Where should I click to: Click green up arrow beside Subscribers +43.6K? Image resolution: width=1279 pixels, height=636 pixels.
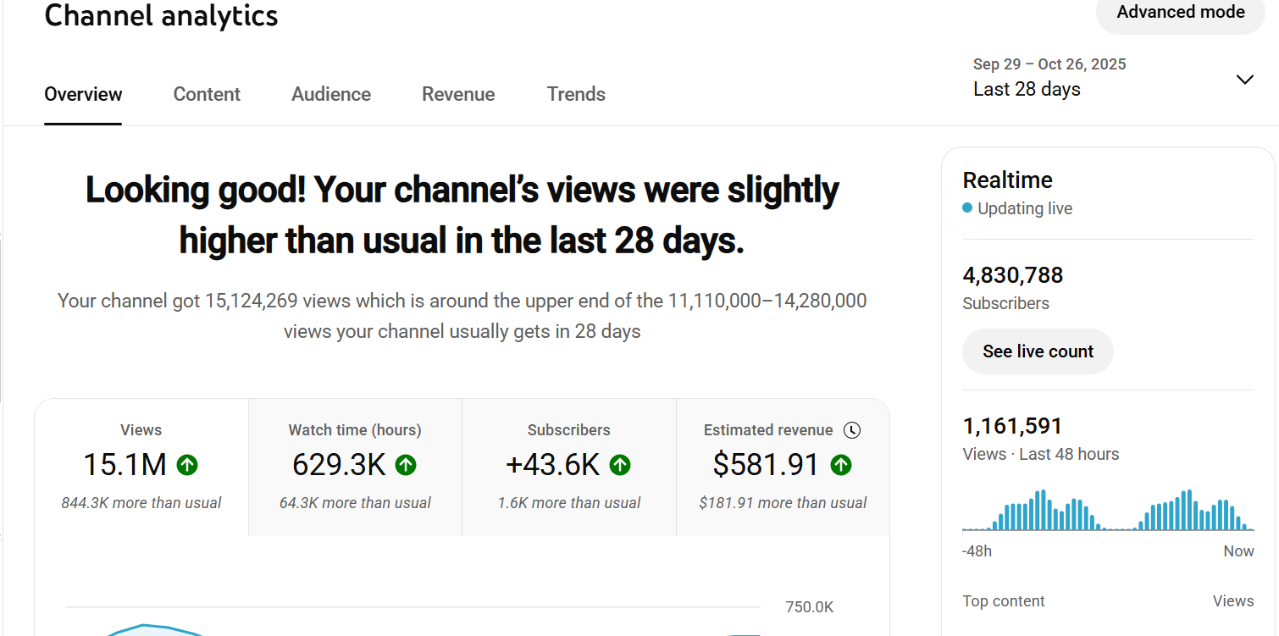(x=620, y=465)
